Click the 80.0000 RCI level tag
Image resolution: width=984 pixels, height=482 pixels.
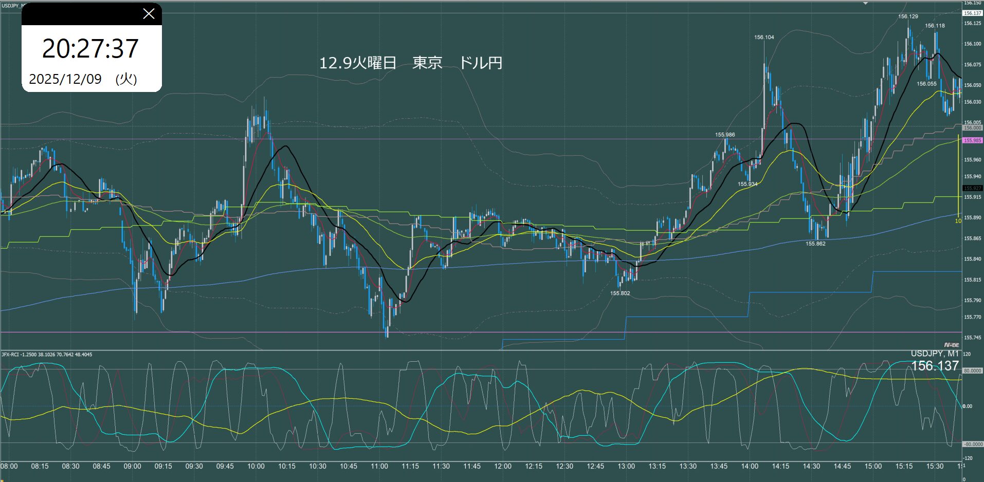(973, 370)
